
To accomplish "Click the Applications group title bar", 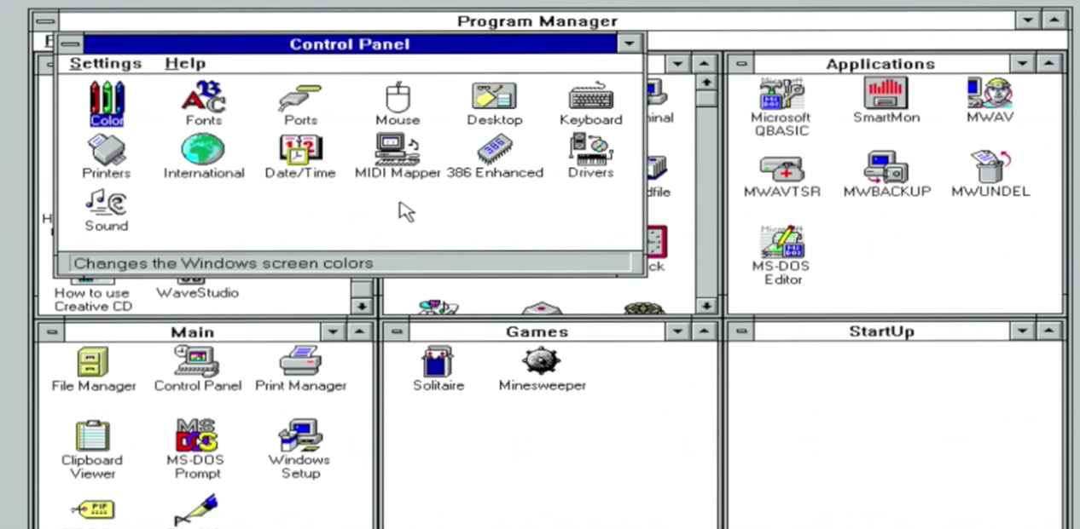I will click(880, 64).
